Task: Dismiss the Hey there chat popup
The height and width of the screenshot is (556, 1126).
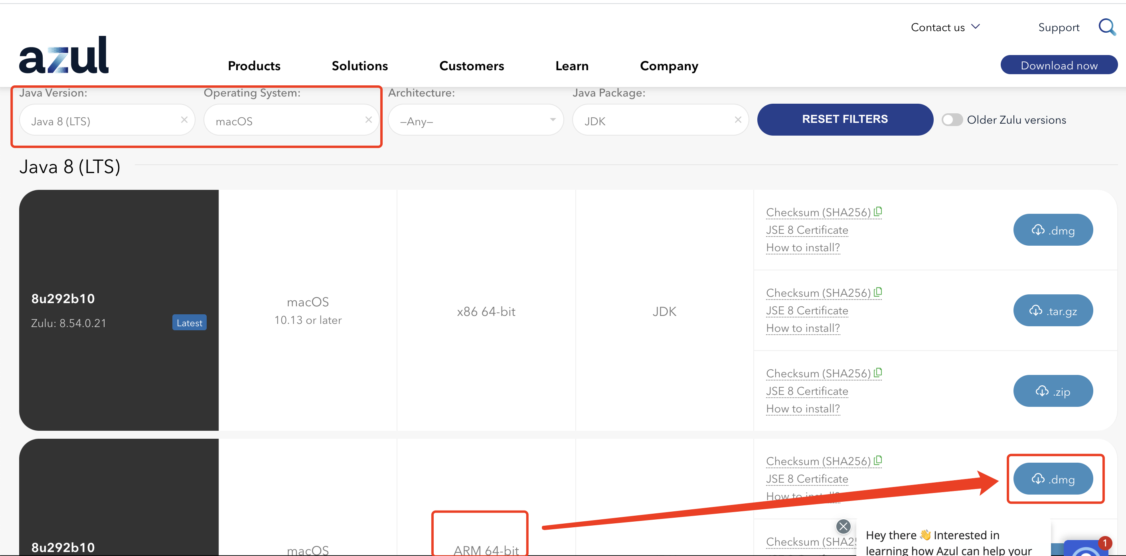Action: [843, 526]
